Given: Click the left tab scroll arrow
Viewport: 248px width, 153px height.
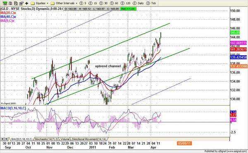Looking at the screenshot, I should coord(2,139).
